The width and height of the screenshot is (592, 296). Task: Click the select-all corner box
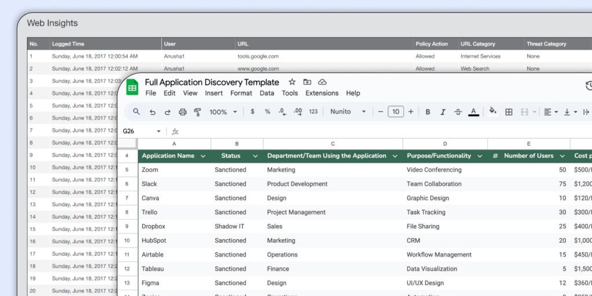pos(128,144)
